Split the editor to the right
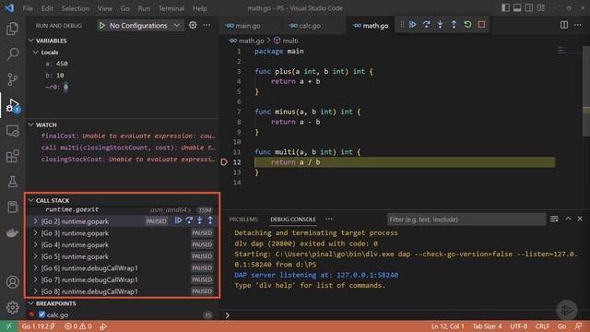This screenshot has width=590, height=332. (563, 25)
